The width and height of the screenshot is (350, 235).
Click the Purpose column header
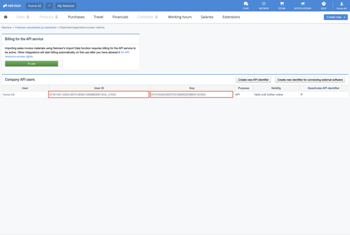click(x=243, y=88)
